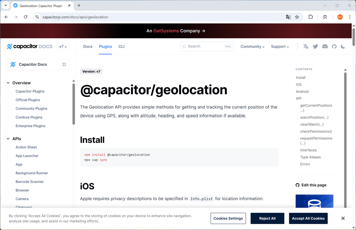Toggle dark mode with the moon icon
356x230 pixels.
click(343, 47)
